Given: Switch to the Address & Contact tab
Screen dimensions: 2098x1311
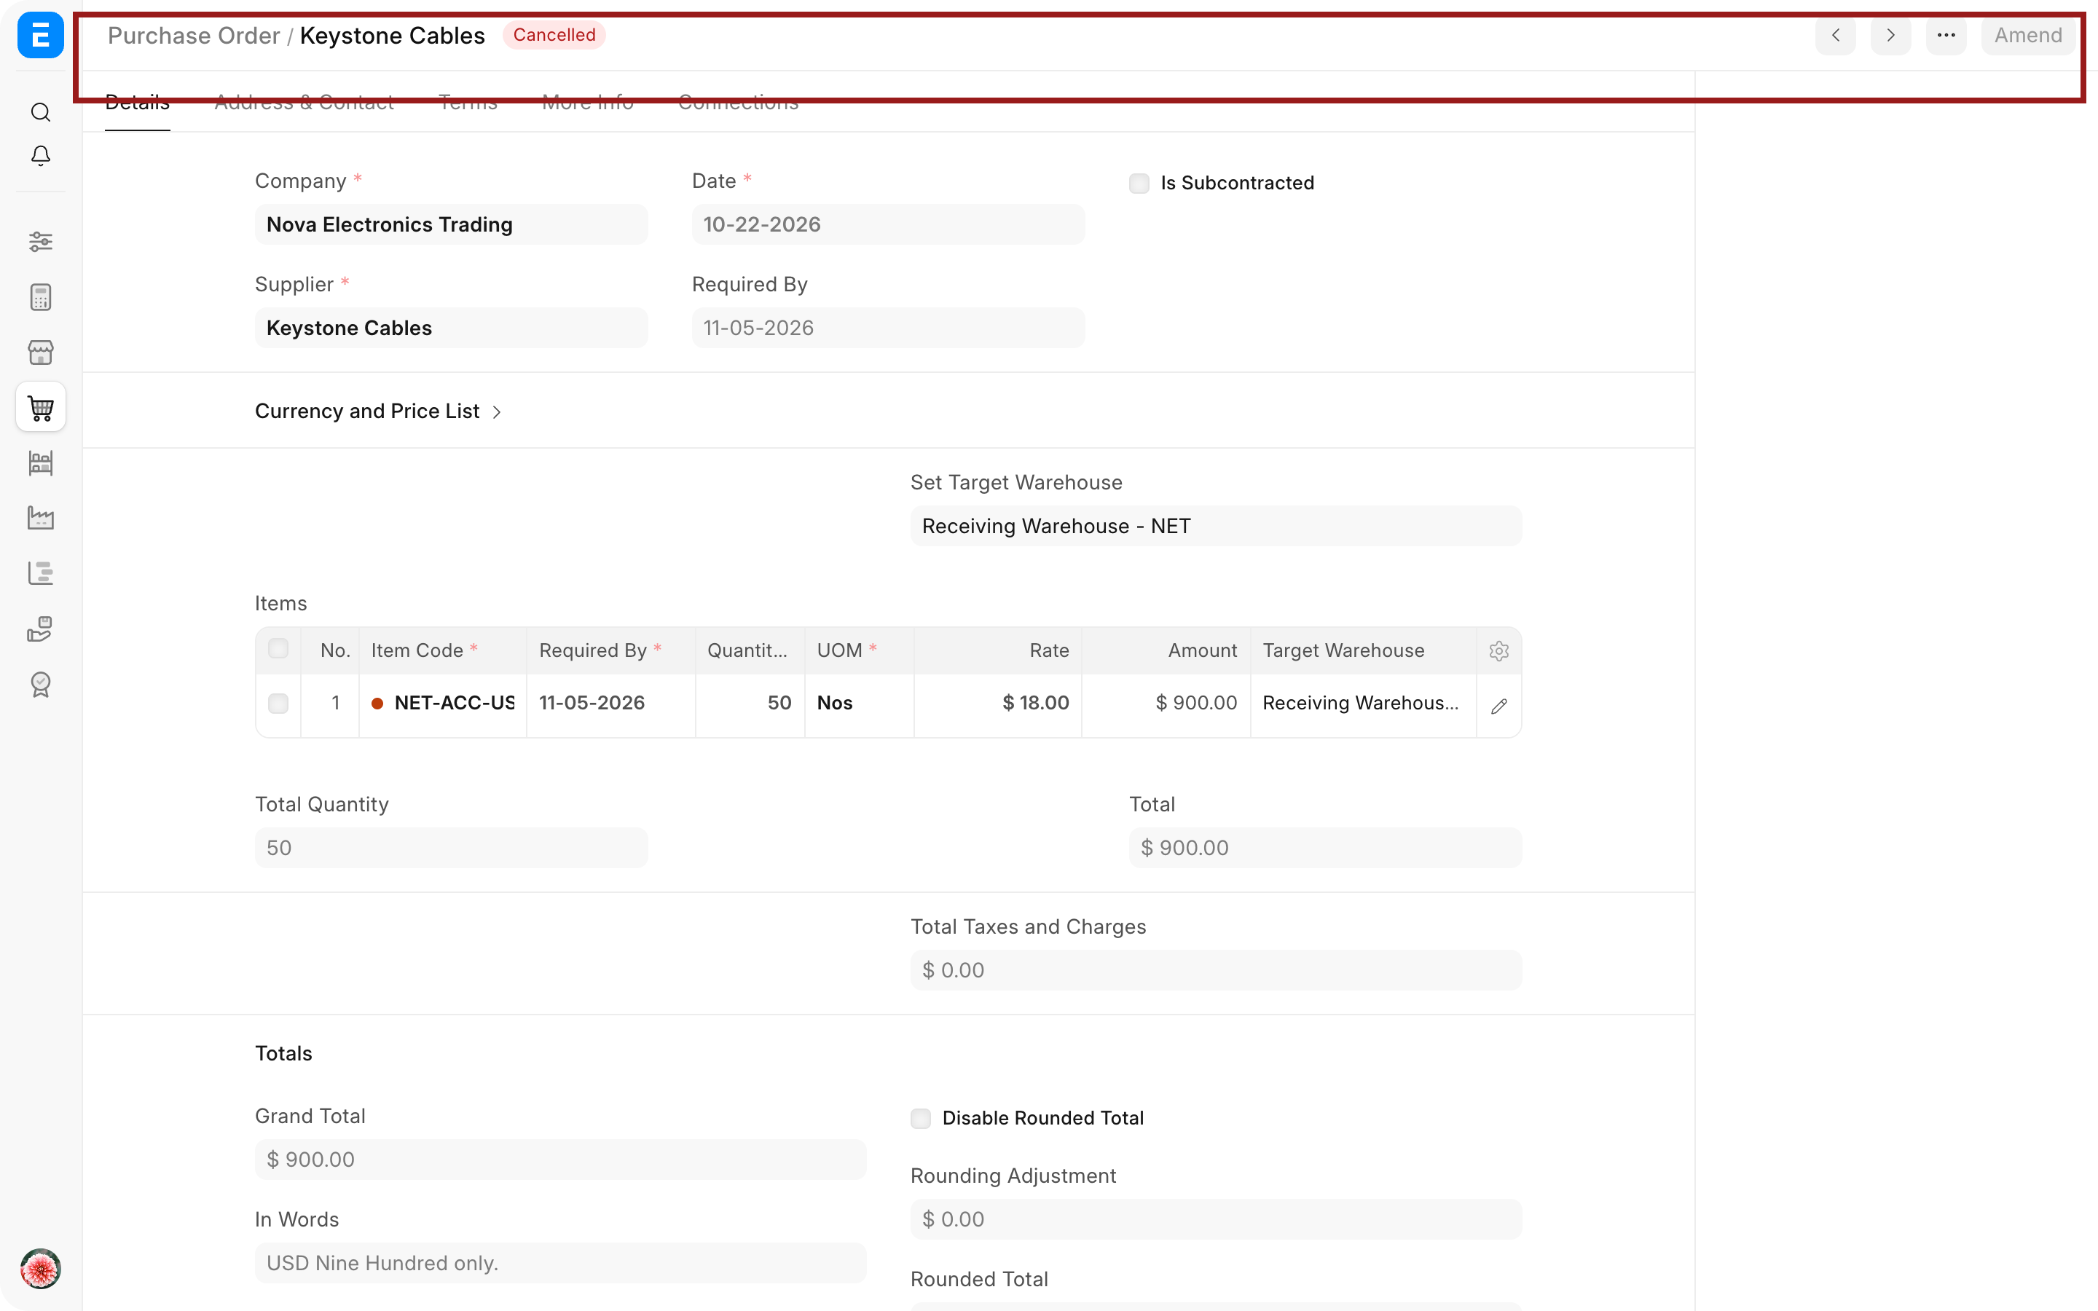Looking at the screenshot, I should [305, 102].
